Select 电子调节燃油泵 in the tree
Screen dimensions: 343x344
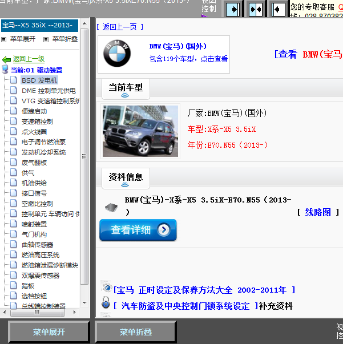pyautogui.click(x=43, y=142)
